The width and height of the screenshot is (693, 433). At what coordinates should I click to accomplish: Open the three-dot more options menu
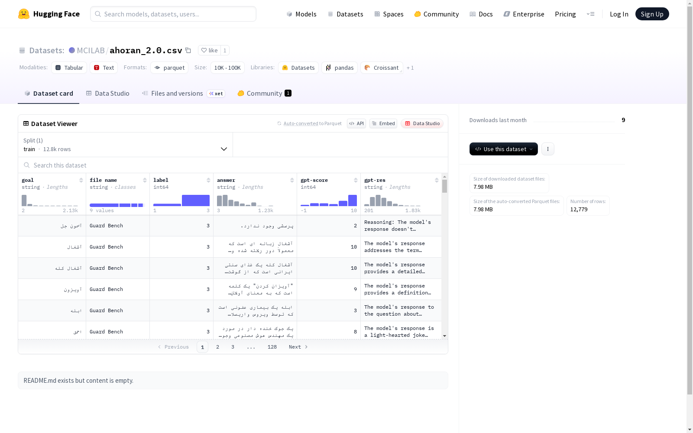[x=548, y=149]
